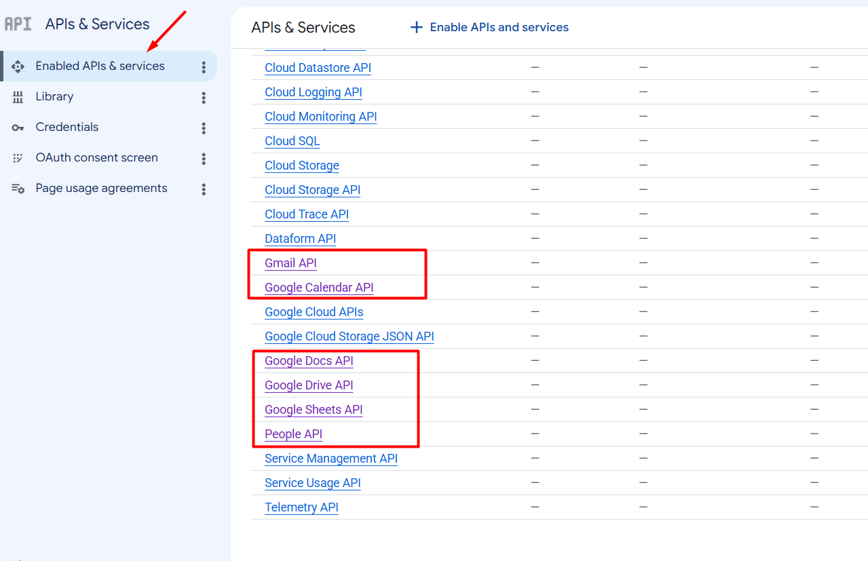Image resolution: width=868 pixels, height=561 pixels.
Task: Go to Library in the sidebar
Action: pyautogui.click(x=109, y=97)
